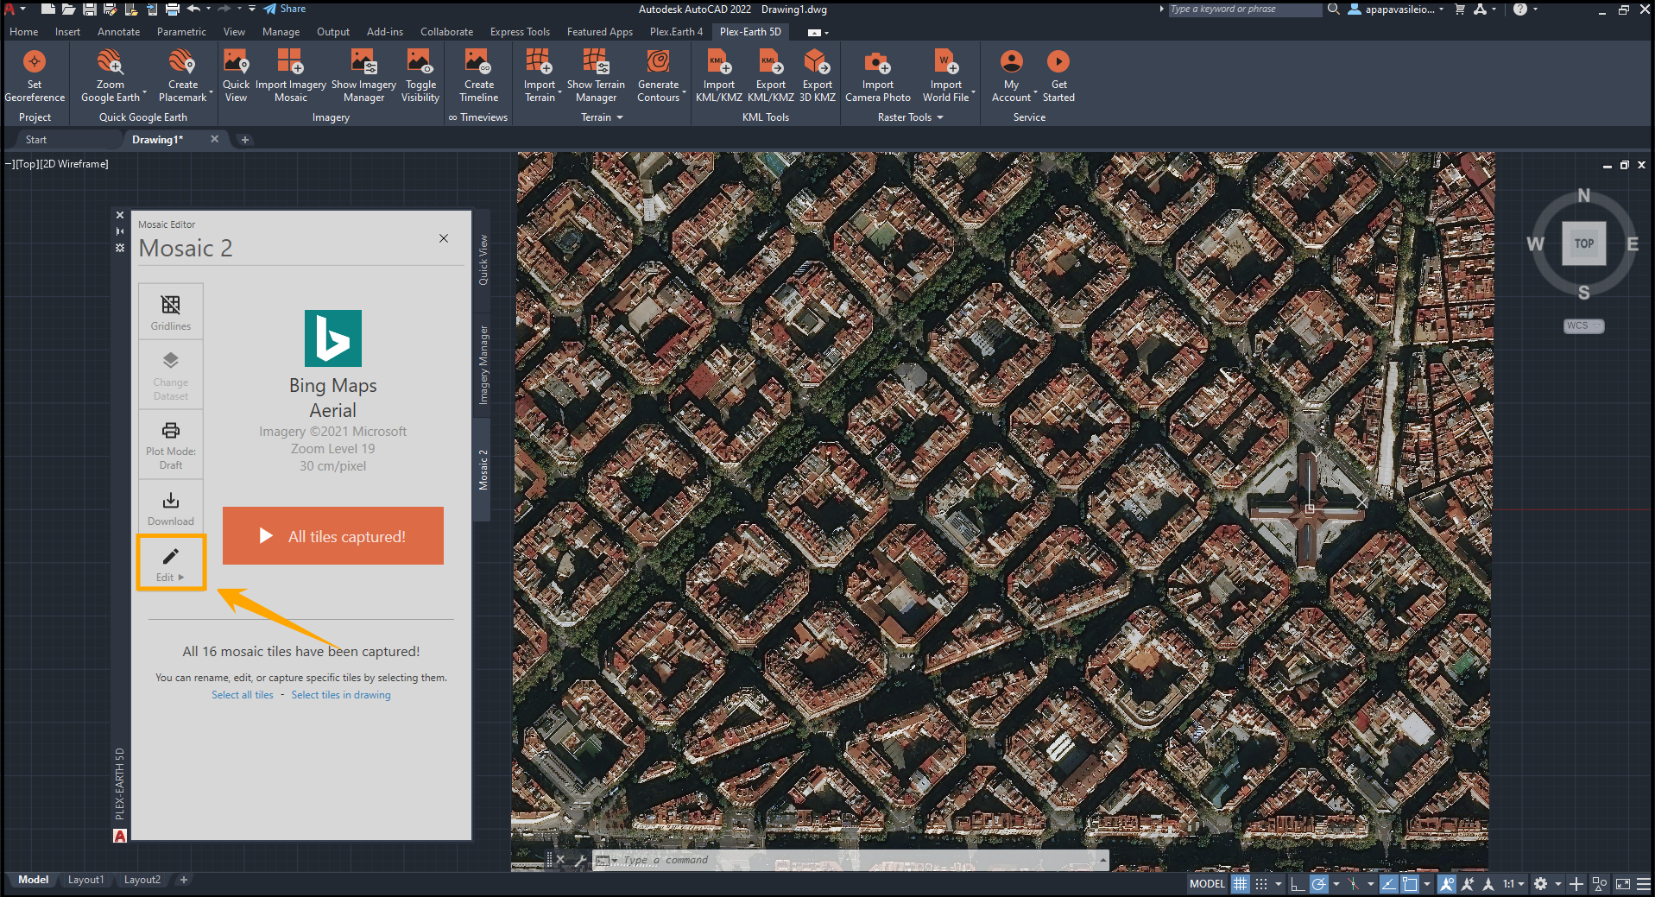Open snap mode settings dropdown arrow
Viewport: 1655px width, 897px height.
click(x=1279, y=884)
